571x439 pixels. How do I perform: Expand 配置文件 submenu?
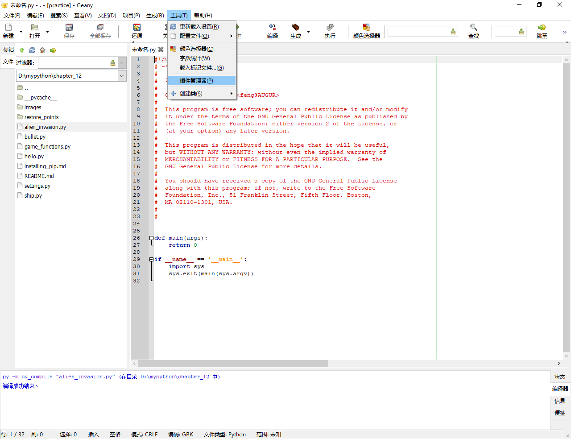(202, 36)
